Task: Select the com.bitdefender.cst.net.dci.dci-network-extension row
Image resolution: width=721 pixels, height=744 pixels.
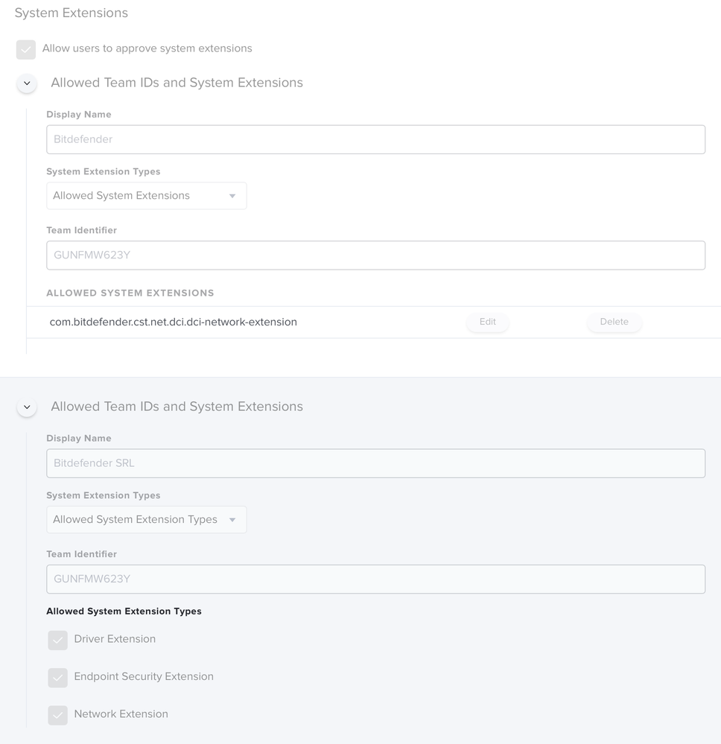Action: point(374,322)
